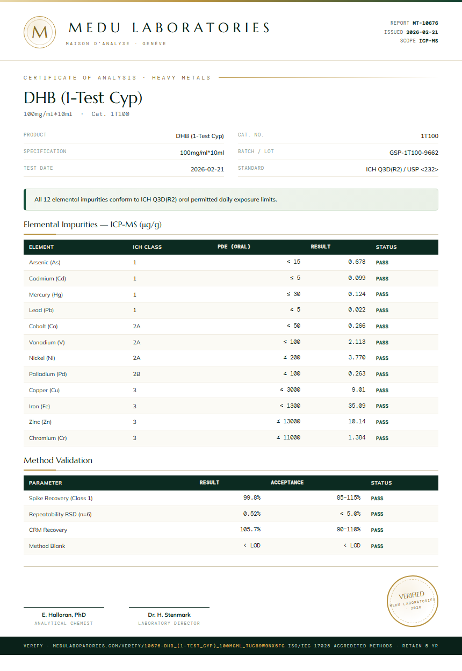Select the Zinc result 10.14
This screenshot has width=462, height=671.
coord(357,422)
